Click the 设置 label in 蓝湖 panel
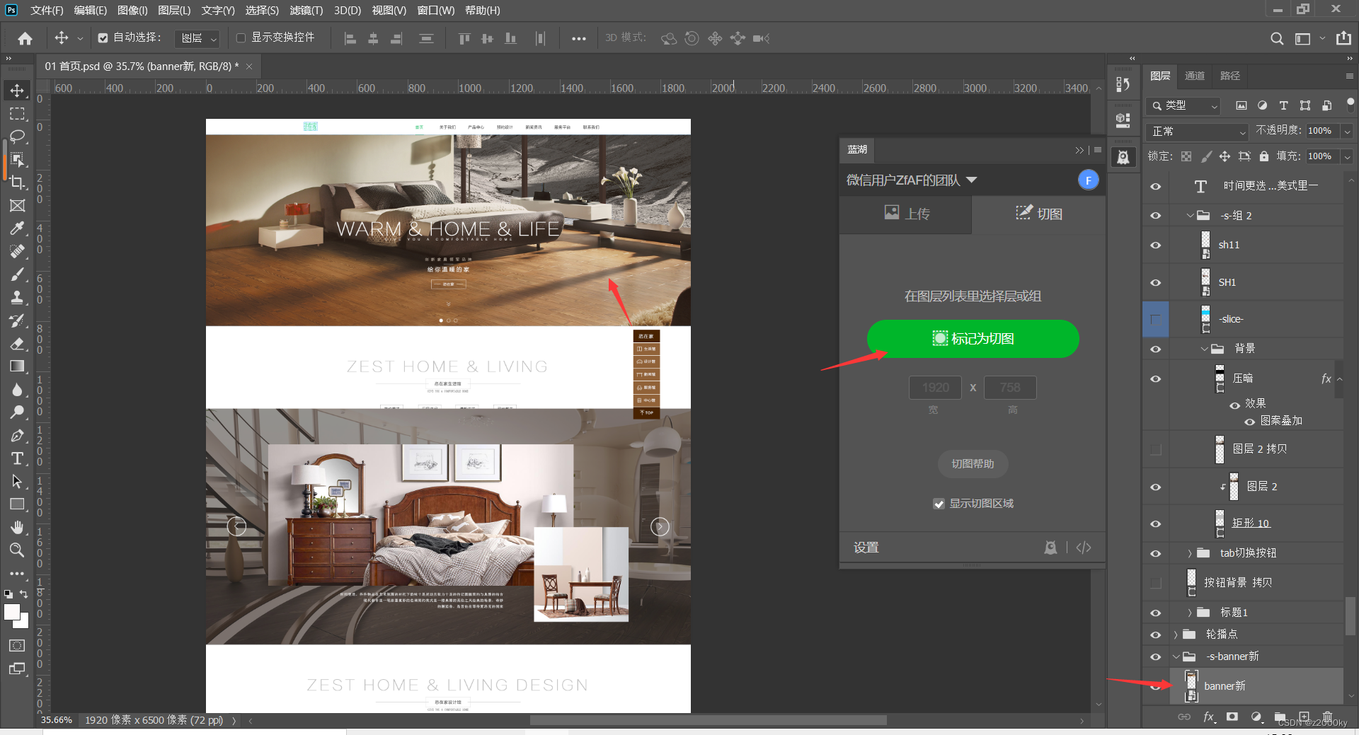Image resolution: width=1359 pixels, height=735 pixels. pyautogui.click(x=866, y=548)
